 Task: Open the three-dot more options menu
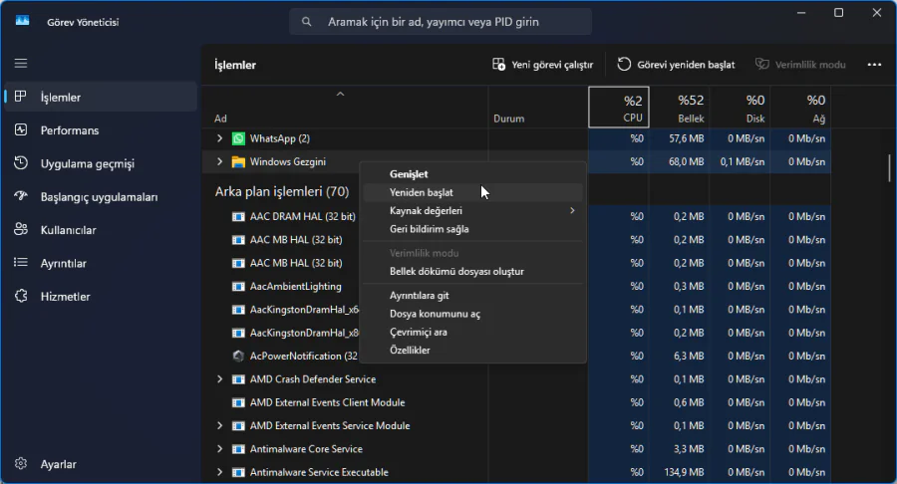pyautogui.click(x=874, y=65)
